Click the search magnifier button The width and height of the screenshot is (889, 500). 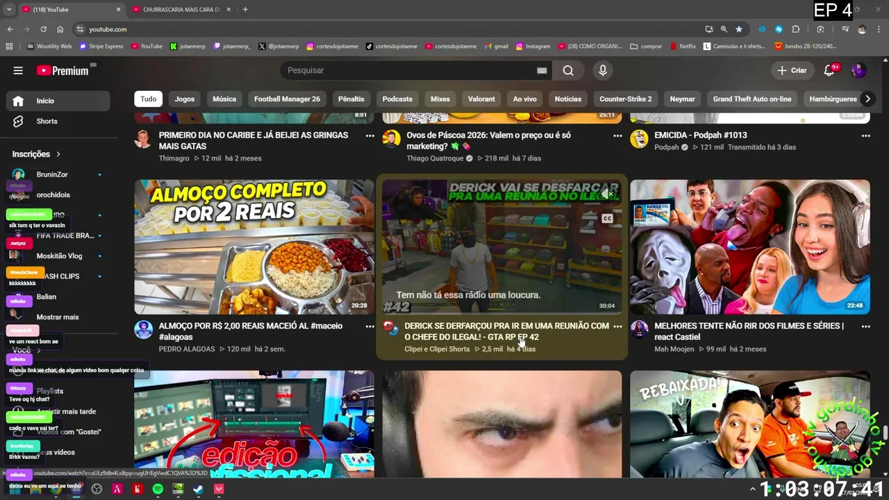coord(568,70)
